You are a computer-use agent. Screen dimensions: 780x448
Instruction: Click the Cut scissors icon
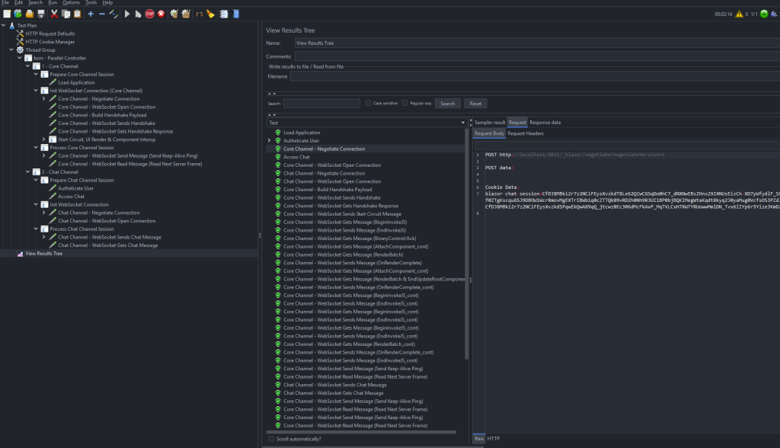[54, 14]
